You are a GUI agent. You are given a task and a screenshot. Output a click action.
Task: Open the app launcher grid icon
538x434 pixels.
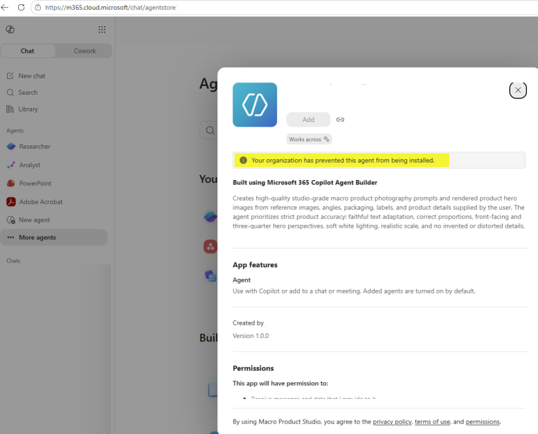(x=102, y=30)
